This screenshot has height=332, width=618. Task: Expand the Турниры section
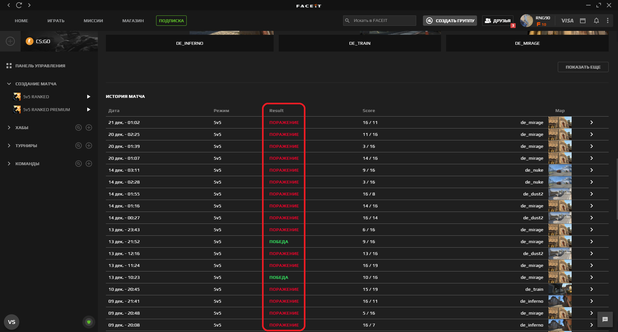point(9,146)
